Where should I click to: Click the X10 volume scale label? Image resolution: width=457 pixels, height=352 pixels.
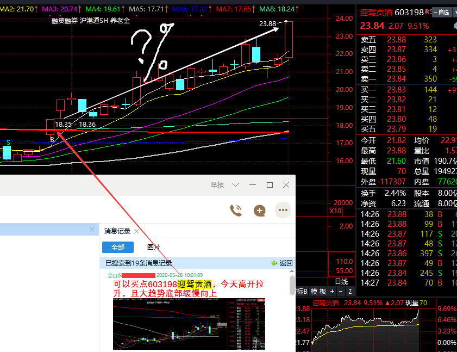335,211
